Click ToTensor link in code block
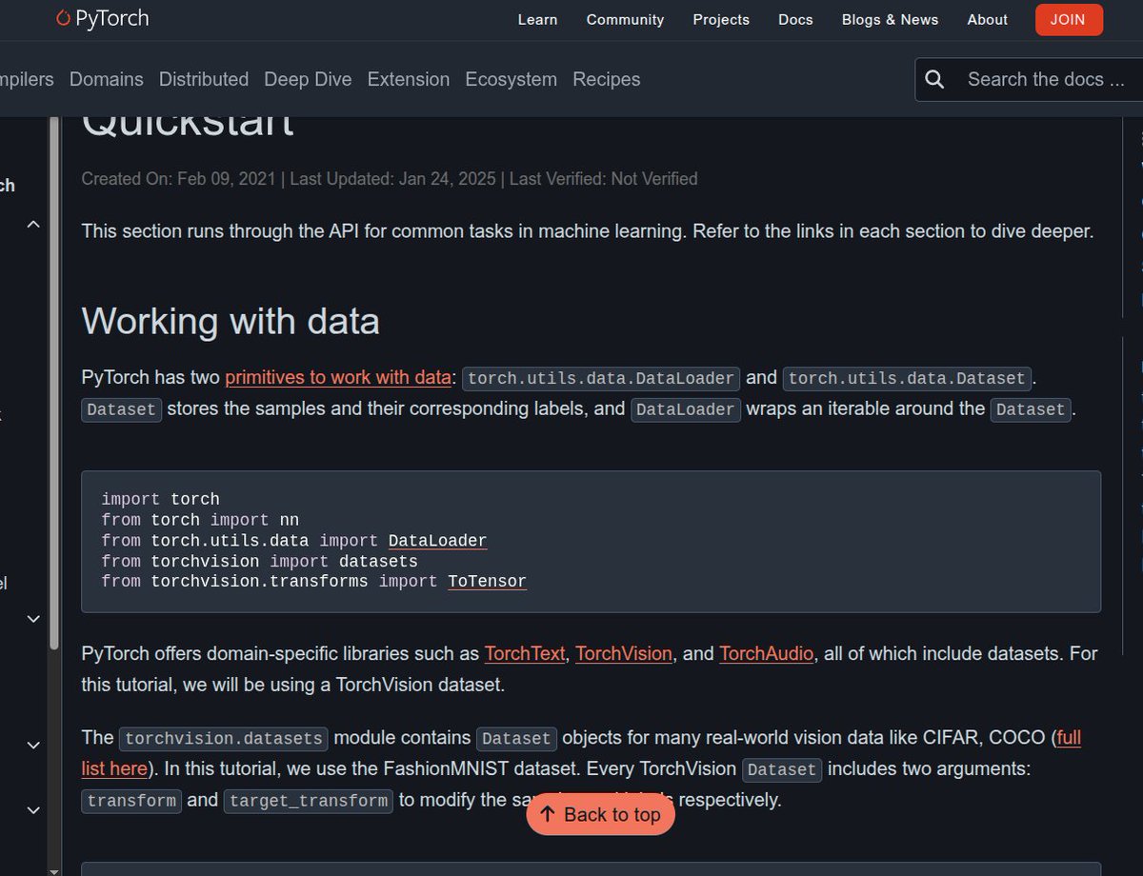This screenshot has height=876, width=1143. coord(487,581)
